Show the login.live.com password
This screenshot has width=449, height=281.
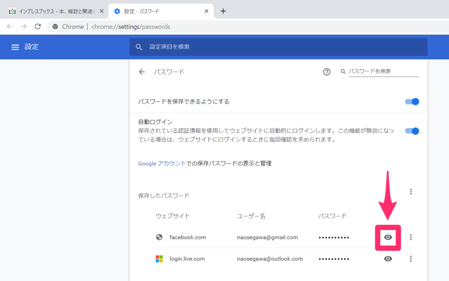click(x=388, y=259)
